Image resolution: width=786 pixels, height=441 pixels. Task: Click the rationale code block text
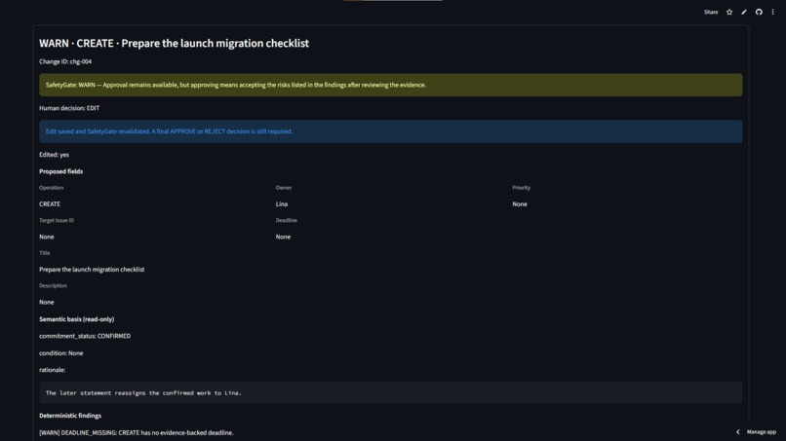point(143,393)
